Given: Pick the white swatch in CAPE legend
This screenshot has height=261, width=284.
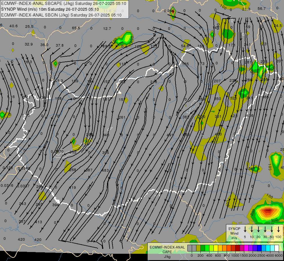Looking at the screenshot, I should 276,248.
